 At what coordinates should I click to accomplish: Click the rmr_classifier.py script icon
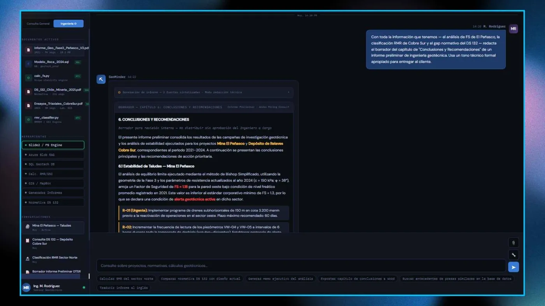(28, 120)
